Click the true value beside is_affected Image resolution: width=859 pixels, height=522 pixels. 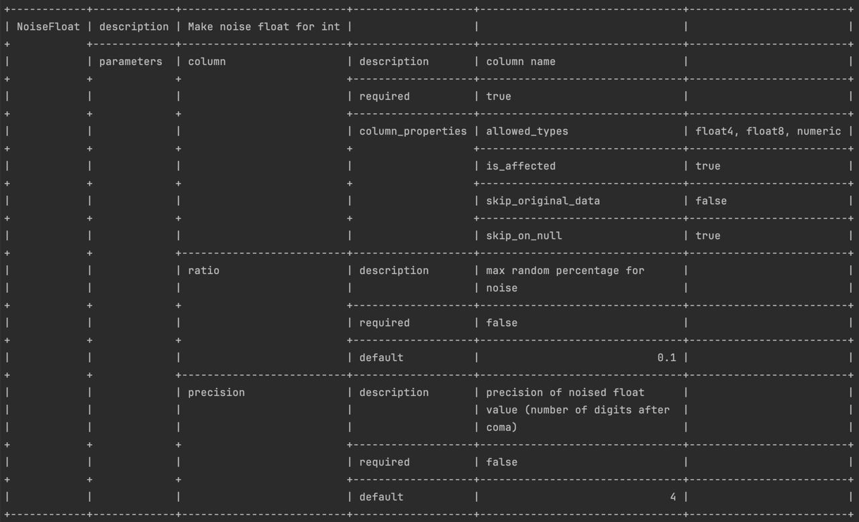point(708,166)
